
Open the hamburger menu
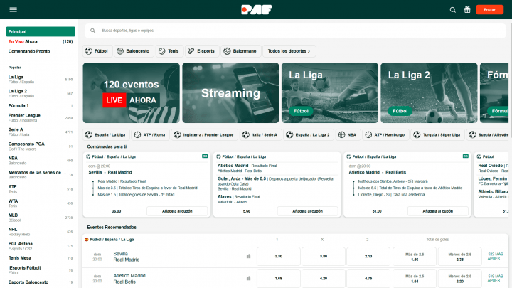13,9
